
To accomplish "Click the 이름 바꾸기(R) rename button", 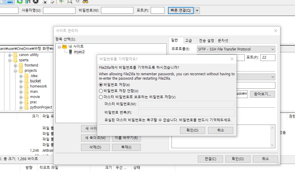I will 126,138.
